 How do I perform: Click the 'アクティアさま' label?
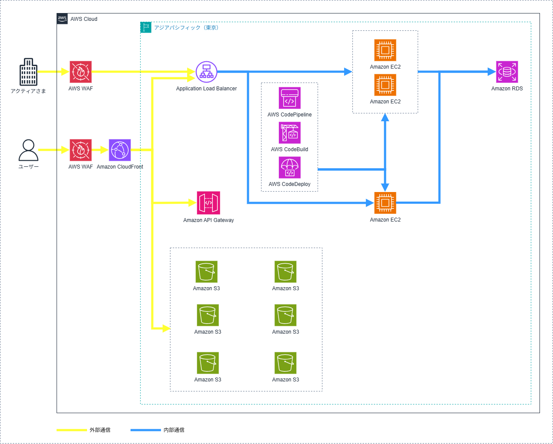point(28,91)
